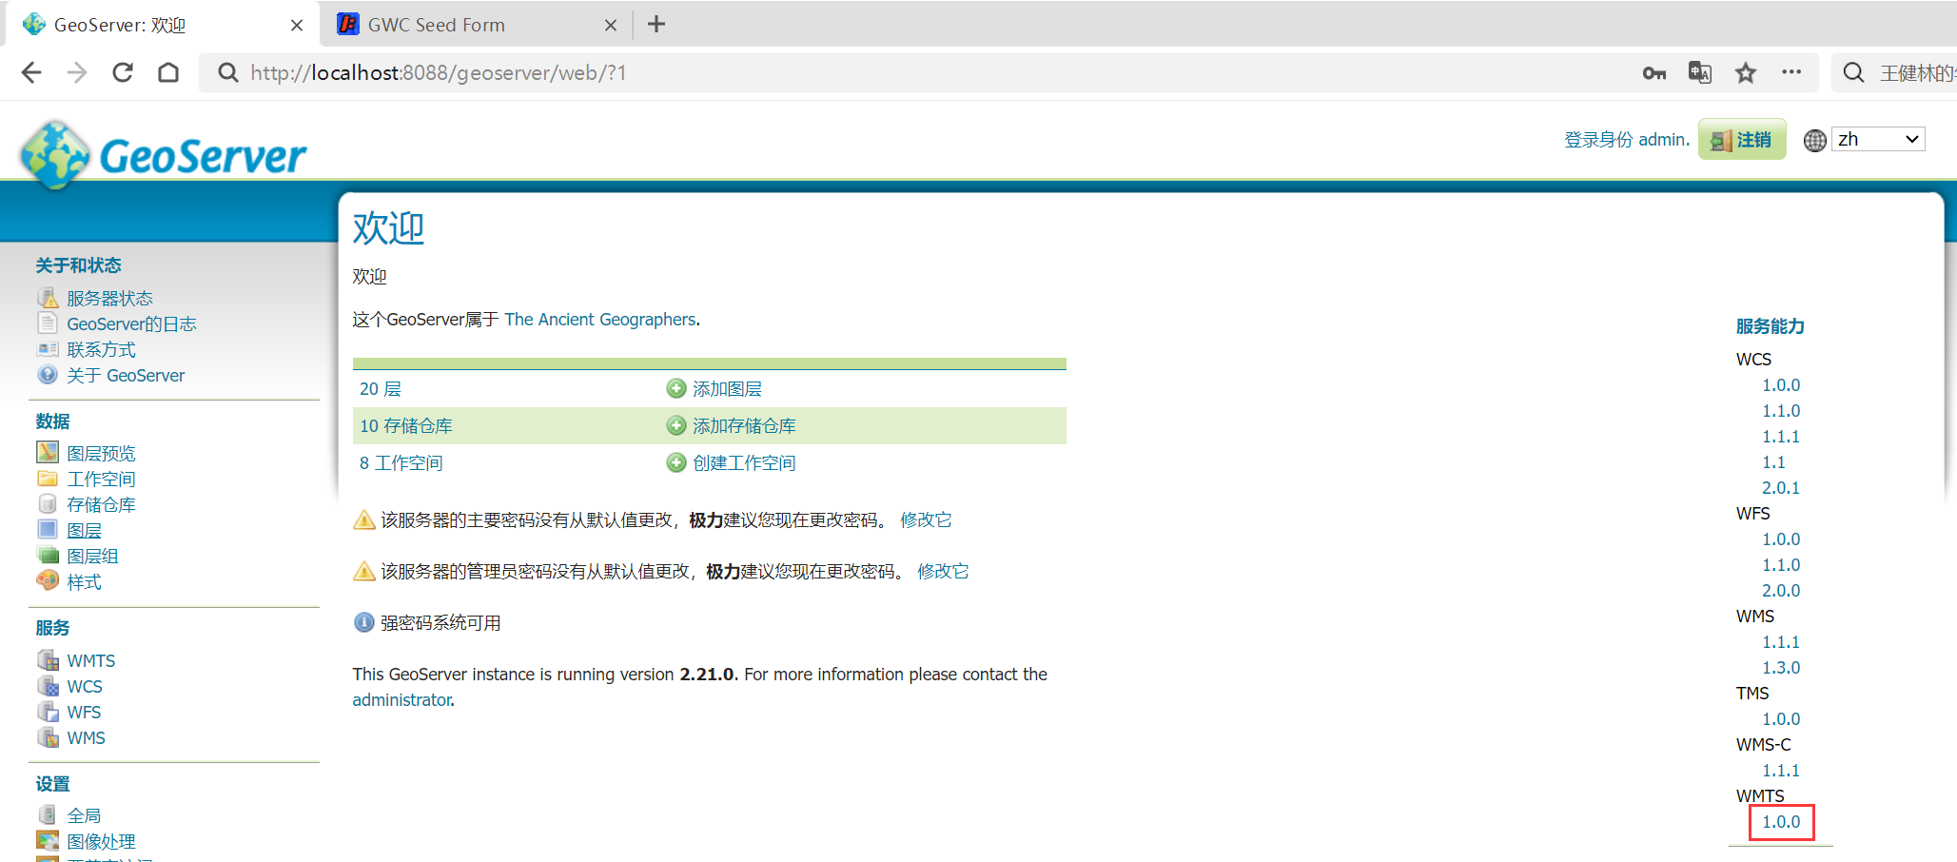Click the browser search box
The height and width of the screenshot is (862, 1957).
tap(1893, 72)
